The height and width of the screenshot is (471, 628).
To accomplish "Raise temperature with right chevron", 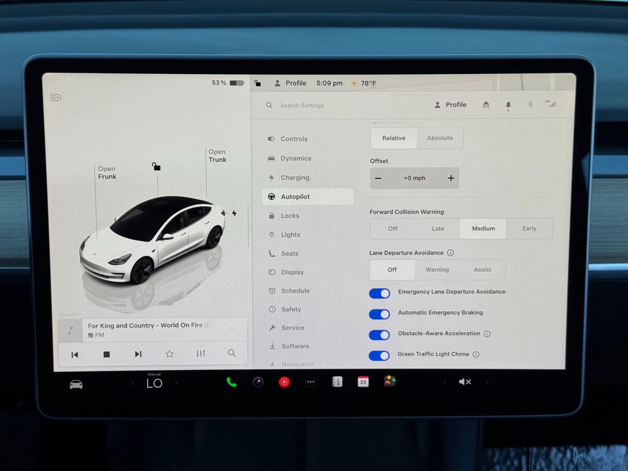I will point(176,383).
